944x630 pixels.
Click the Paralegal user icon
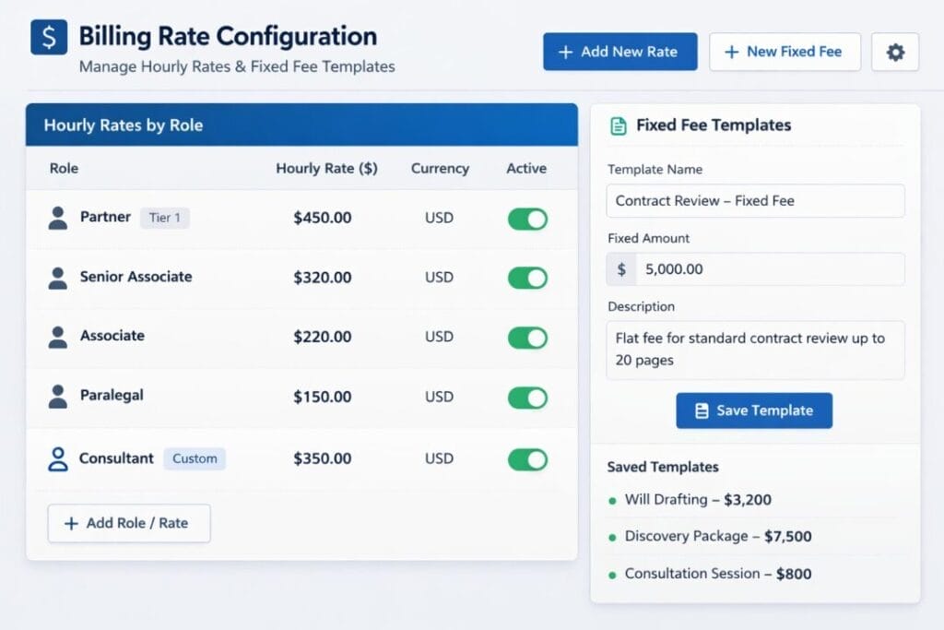[57, 397]
